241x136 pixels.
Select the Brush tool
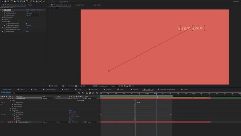(x=31, y=2)
